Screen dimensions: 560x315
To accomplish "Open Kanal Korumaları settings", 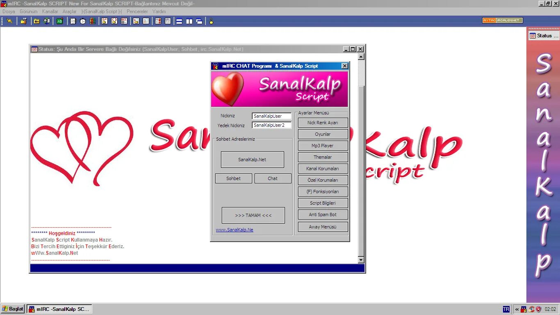I will (323, 169).
